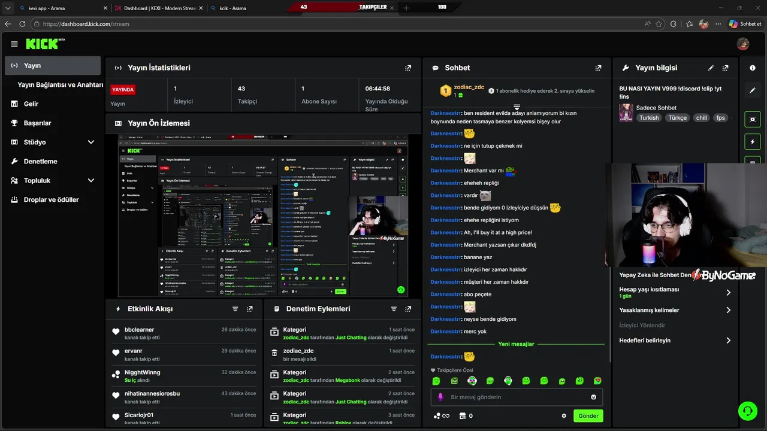The image size is (767, 431).
Task: Open the filter menu of Etkinlik Akışı
Action: point(235,309)
